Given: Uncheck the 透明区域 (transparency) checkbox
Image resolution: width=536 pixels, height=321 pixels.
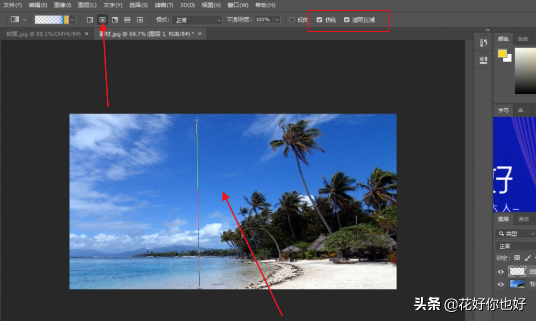Looking at the screenshot, I should click(x=347, y=20).
